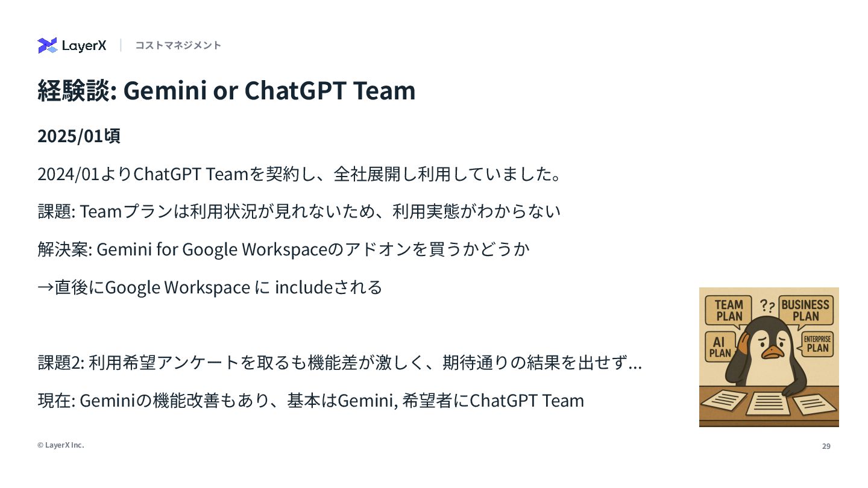Viewport: 868px width, 488px height.
Task: Select the コストマネジメント section label
Action: (x=178, y=45)
